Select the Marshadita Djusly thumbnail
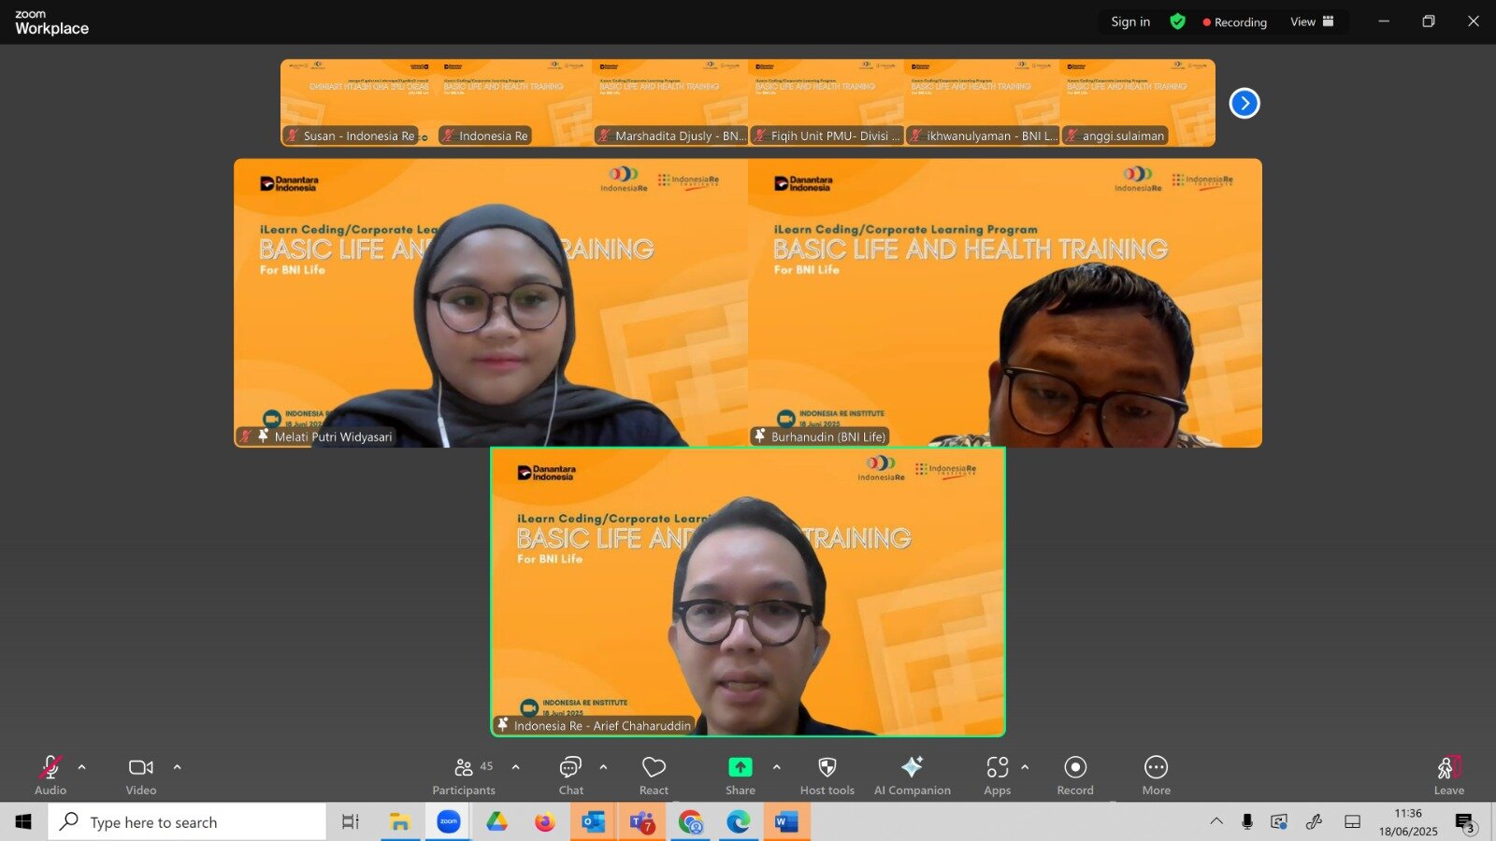 [x=670, y=103]
